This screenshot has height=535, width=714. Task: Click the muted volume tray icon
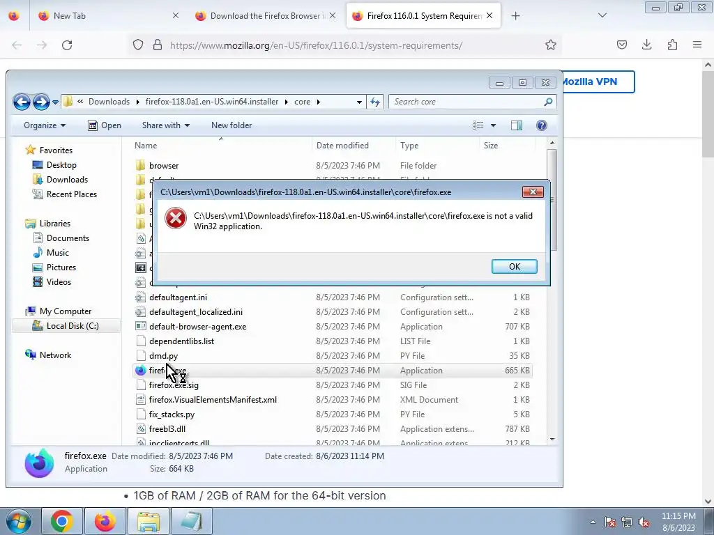tap(644, 522)
